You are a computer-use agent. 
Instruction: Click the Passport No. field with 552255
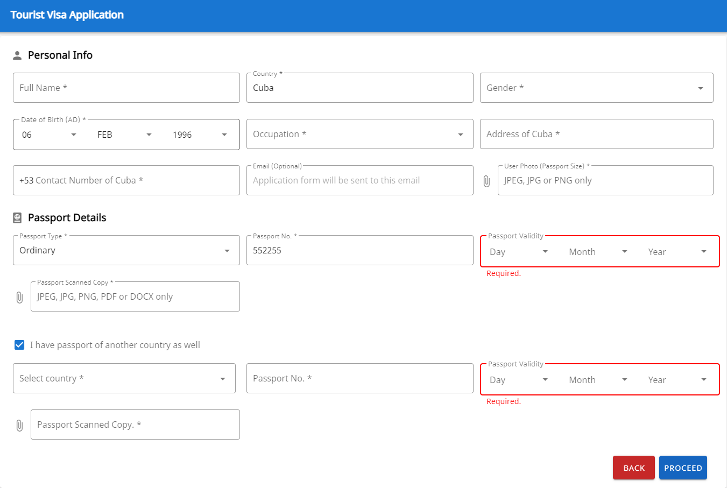[x=360, y=250]
